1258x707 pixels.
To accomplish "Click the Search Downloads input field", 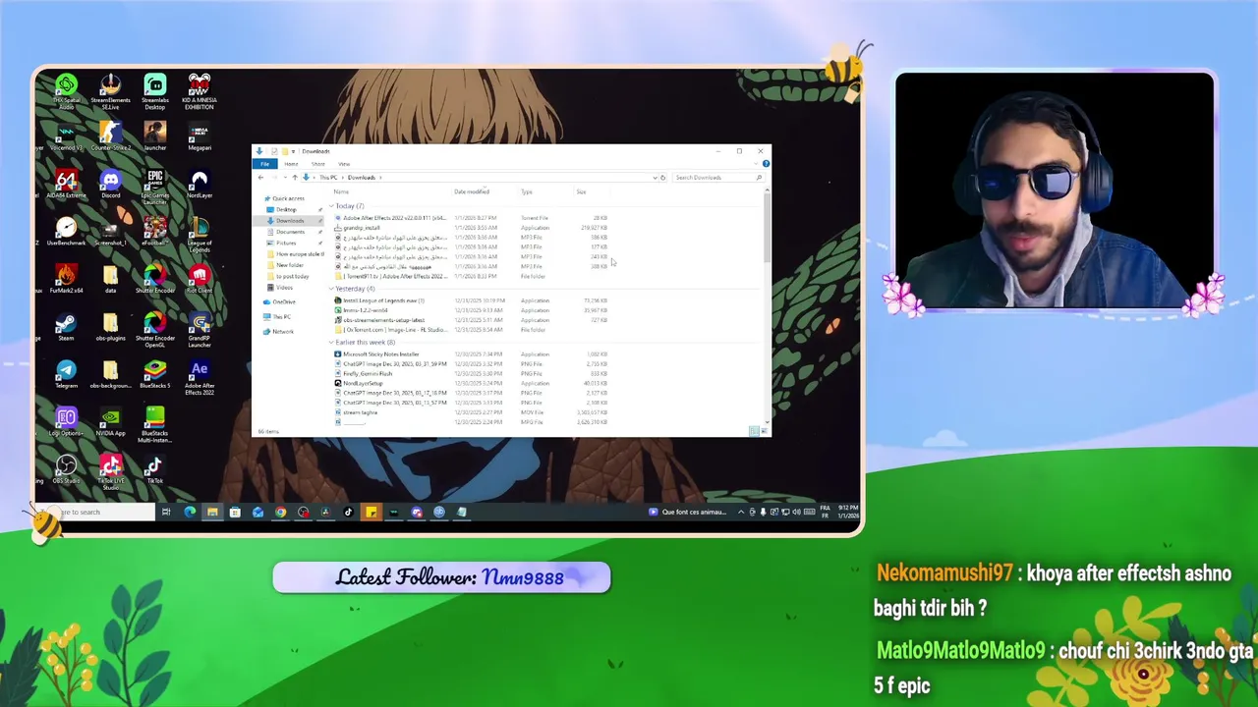I will (x=717, y=178).
